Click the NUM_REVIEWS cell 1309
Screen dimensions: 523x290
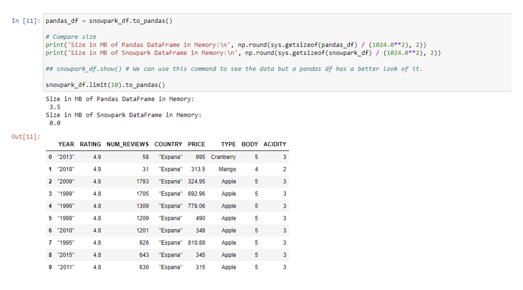[x=143, y=206]
